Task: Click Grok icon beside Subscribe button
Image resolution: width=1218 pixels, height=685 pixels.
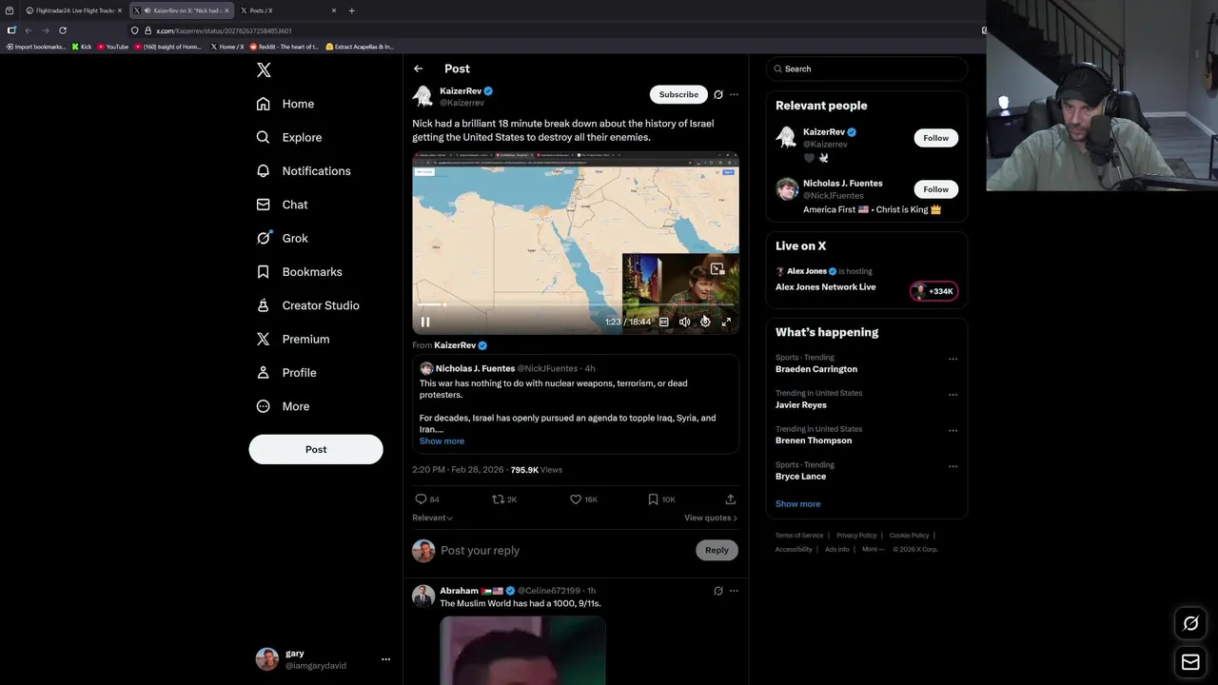Action: [x=718, y=94]
